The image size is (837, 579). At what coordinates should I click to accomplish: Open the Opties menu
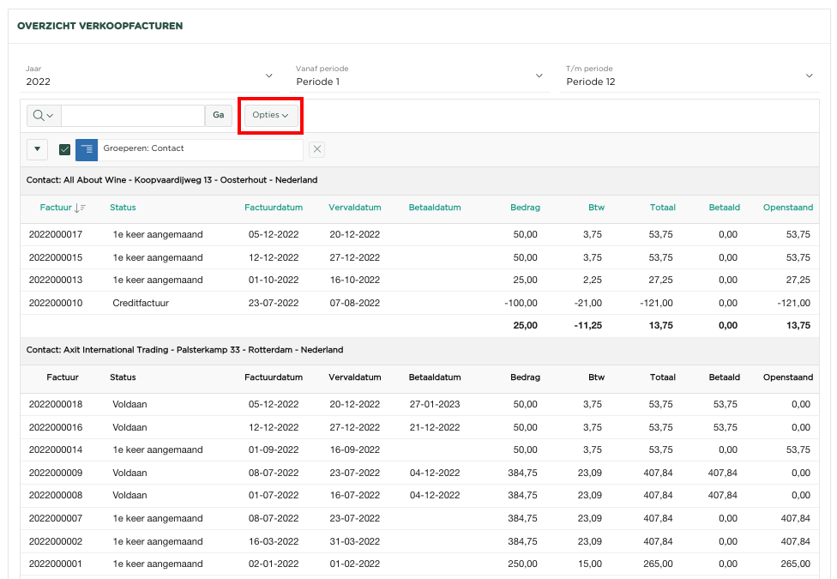point(270,115)
